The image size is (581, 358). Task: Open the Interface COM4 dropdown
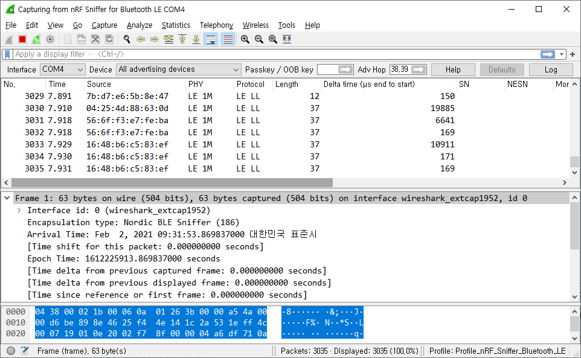tap(63, 69)
